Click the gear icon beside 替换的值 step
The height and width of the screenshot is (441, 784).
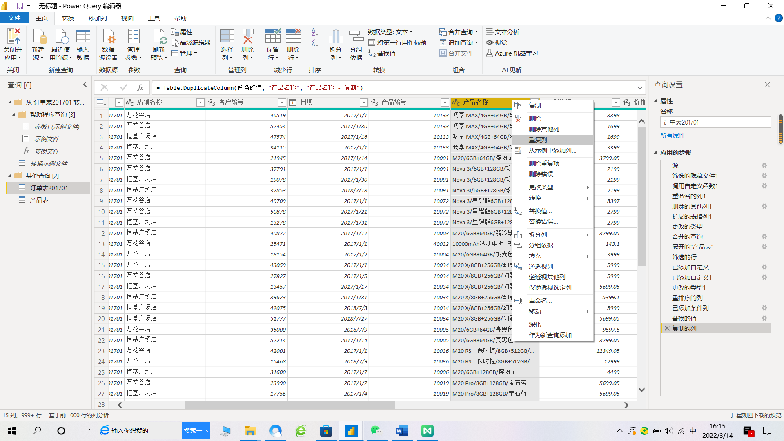click(764, 318)
